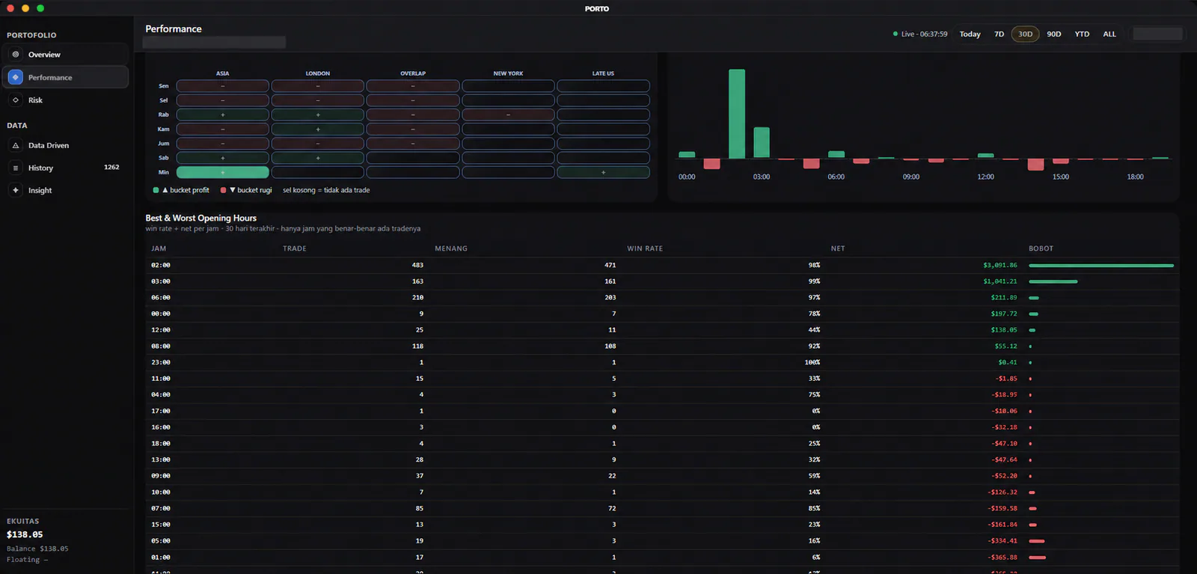Click the -$365.88 net value
The width and height of the screenshot is (1197, 574).
[x=1002, y=557]
